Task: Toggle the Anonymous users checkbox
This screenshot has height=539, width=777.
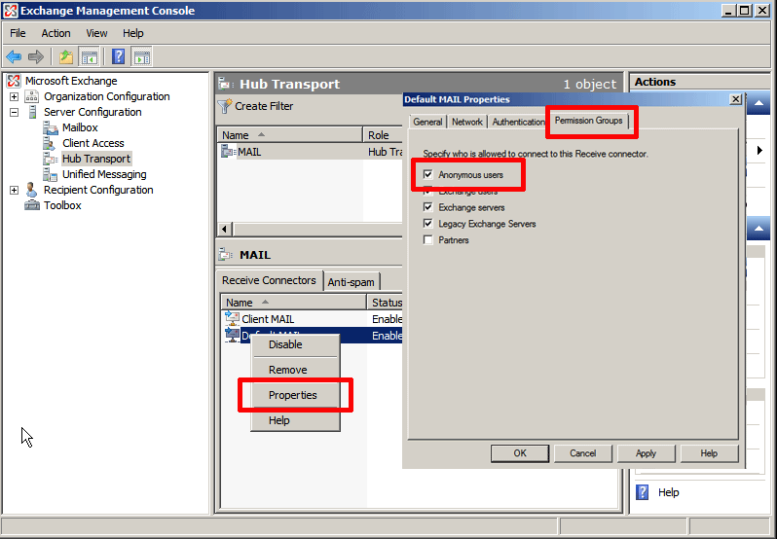Action: coord(428,174)
